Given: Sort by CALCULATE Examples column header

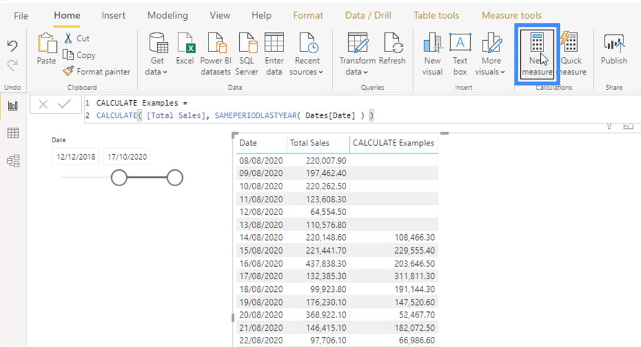Looking at the screenshot, I should 393,143.
